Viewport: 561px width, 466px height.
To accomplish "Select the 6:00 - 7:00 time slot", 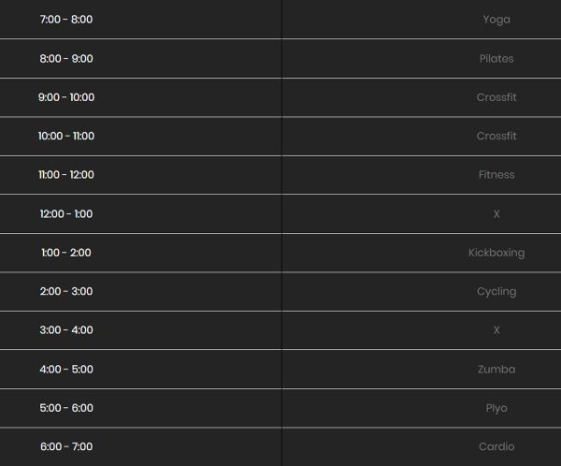I will [x=66, y=447].
